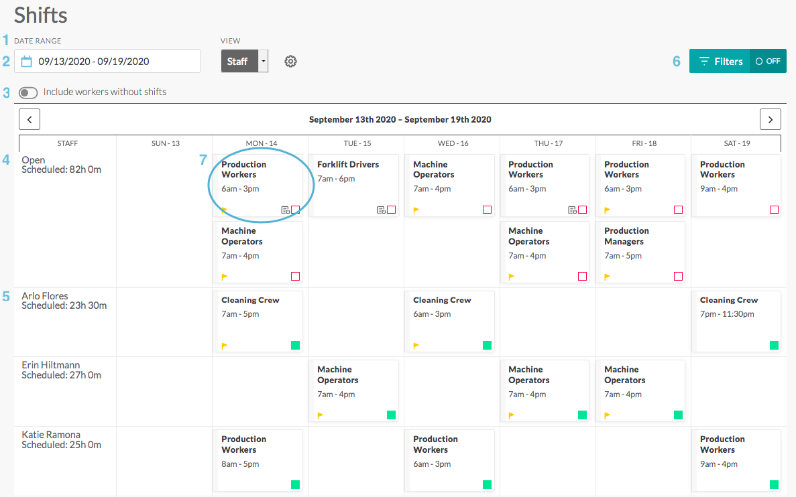The width and height of the screenshot is (796, 497).
Task: Click flag on Arlo Flores Monday Cleaning Crew shift
Action: 225,346
